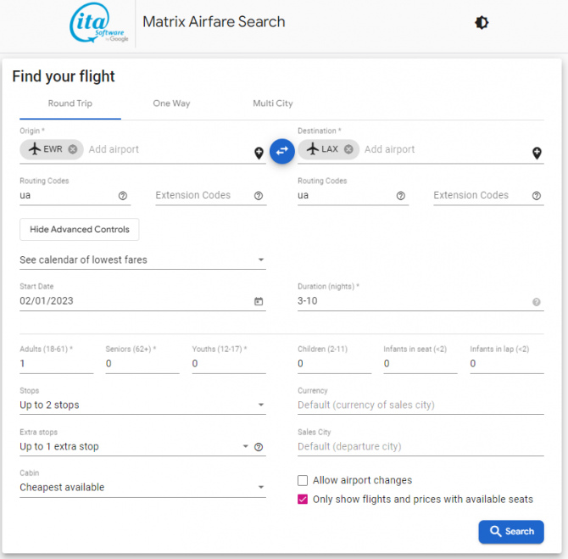
Task: Click the Origin map location pin icon
Action: [259, 154]
